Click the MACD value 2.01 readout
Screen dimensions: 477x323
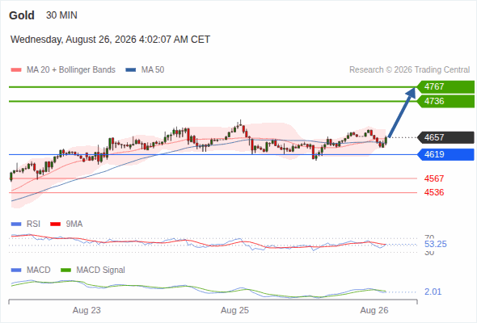click(x=433, y=292)
